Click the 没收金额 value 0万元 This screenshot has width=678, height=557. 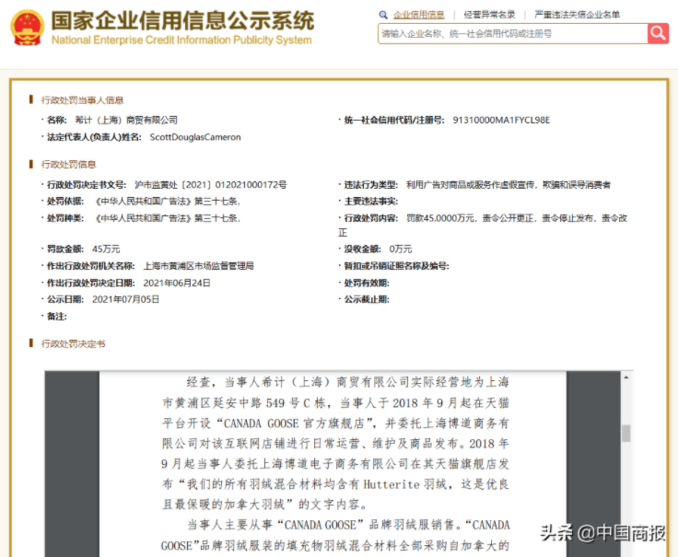click(401, 249)
